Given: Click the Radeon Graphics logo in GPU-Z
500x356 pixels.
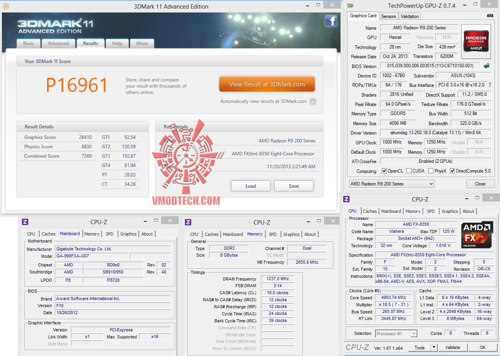Looking at the screenshot, I should 476,41.
